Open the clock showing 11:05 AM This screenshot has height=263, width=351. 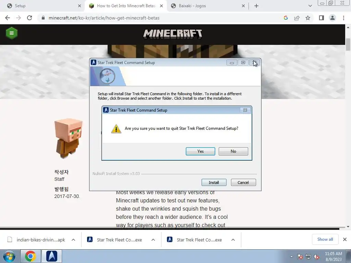333,256
